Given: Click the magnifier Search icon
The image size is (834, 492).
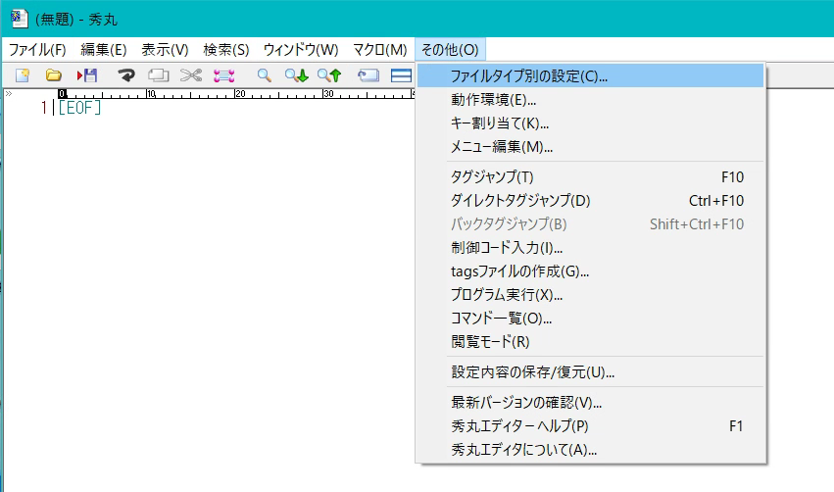Looking at the screenshot, I should click(x=265, y=75).
